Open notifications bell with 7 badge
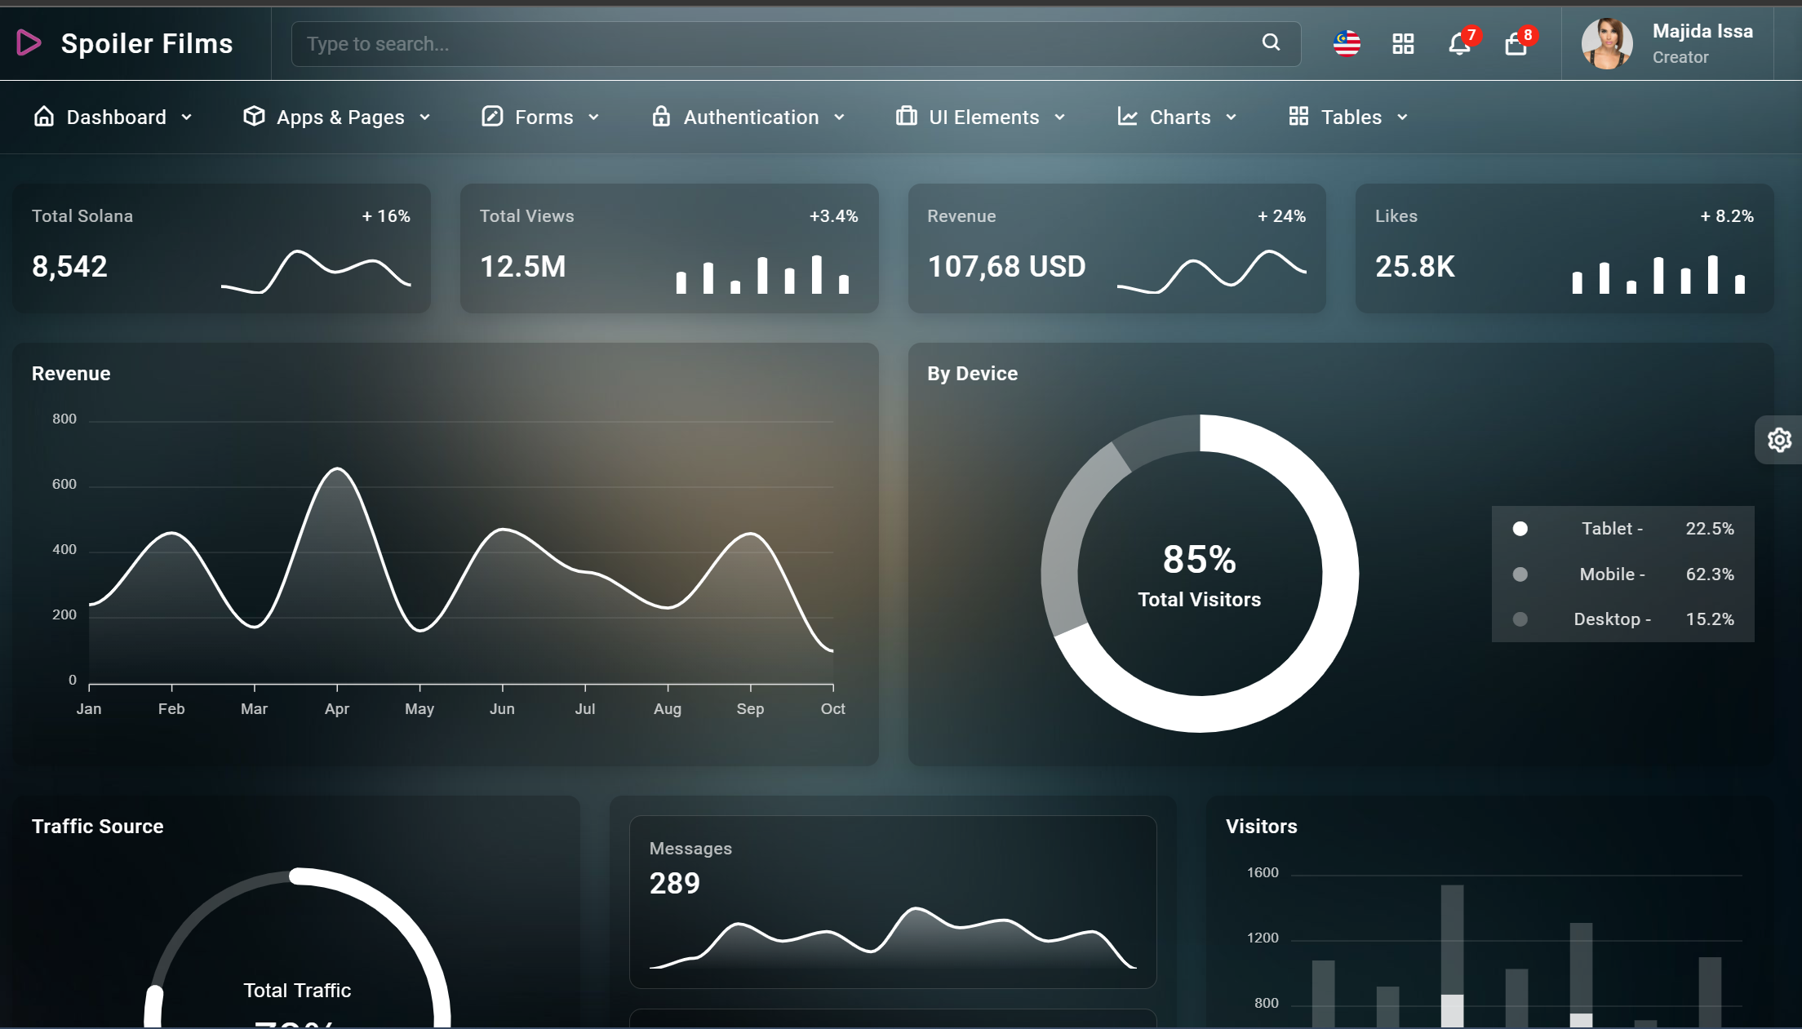The image size is (1802, 1029). (x=1459, y=44)
